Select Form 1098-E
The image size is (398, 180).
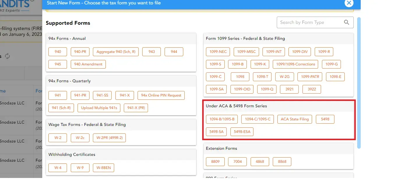[x=335, y=77]
